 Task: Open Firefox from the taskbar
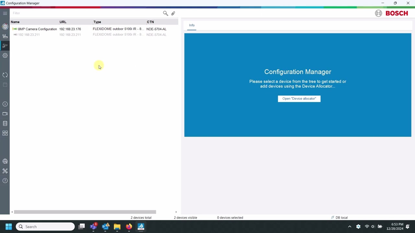(129, 227)
